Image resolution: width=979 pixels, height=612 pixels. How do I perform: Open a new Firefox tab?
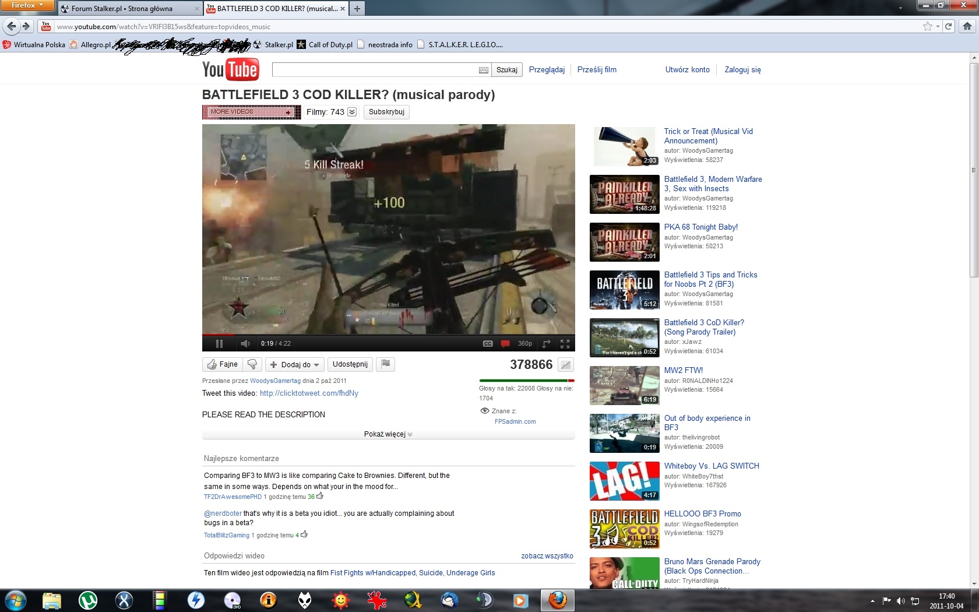tap(357, 9)
